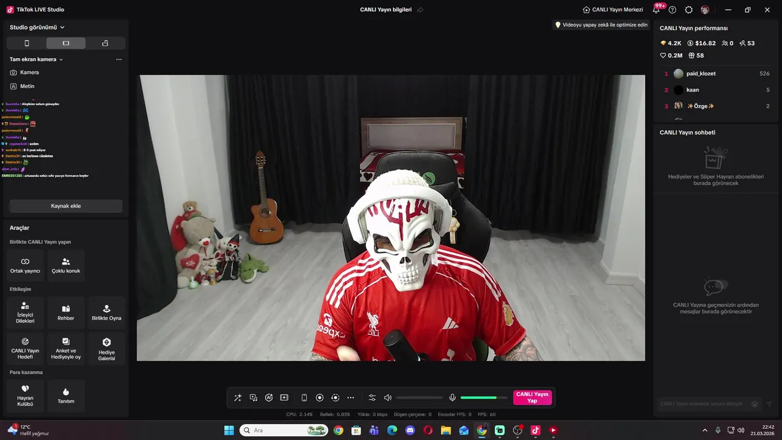Image resolution: width=782 pixels, height=440 pixels.
Task: Click the camera preview canvas
Action: [x=391, y=218]
